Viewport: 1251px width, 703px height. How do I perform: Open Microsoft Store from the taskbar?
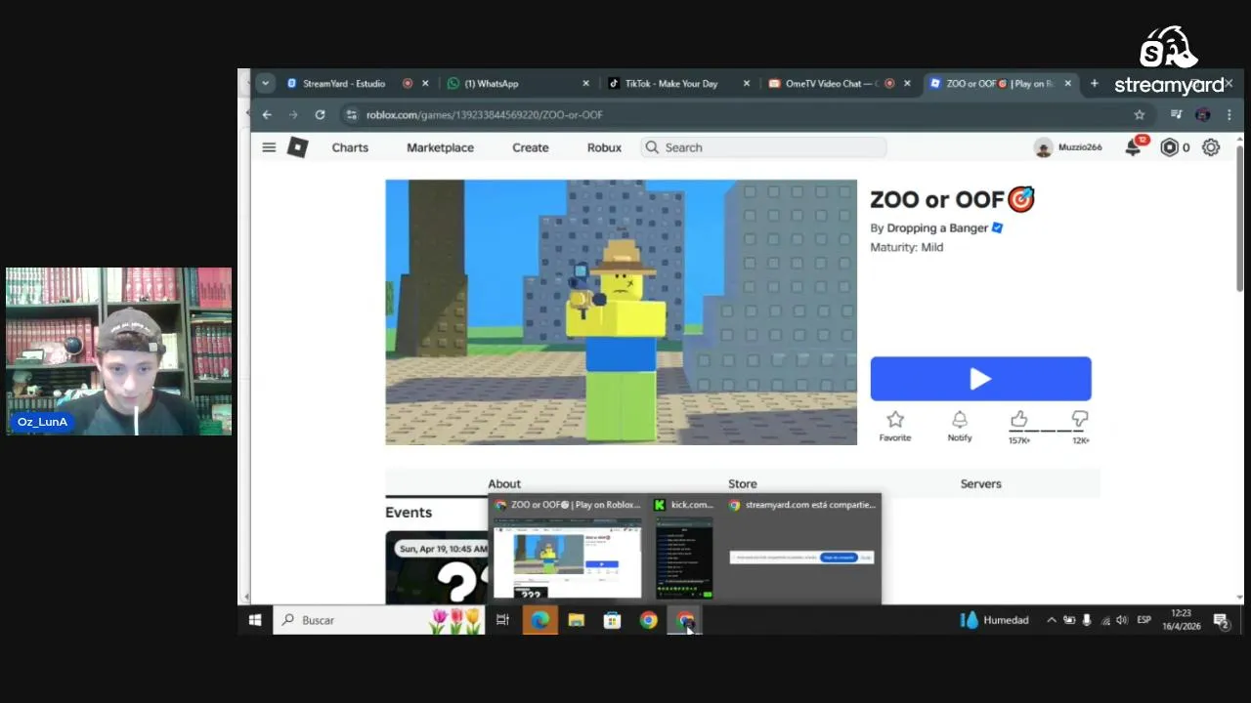pyautogui.click(x=612, y=620)
